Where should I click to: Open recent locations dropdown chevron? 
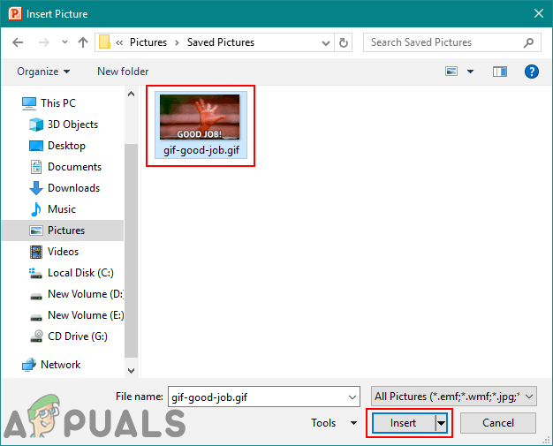(64, 42)
